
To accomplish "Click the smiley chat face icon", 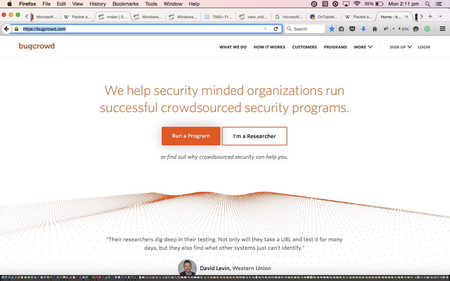I will [x=416, y=29].
